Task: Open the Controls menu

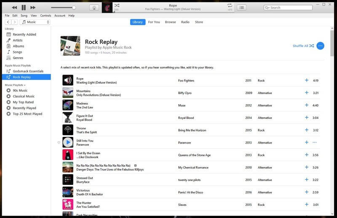Action: [x=45, y=16]
